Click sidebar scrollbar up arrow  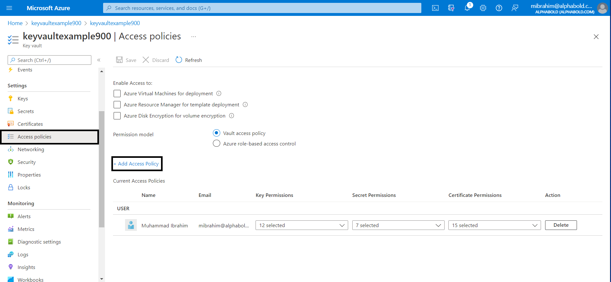[x=102, y=71]
